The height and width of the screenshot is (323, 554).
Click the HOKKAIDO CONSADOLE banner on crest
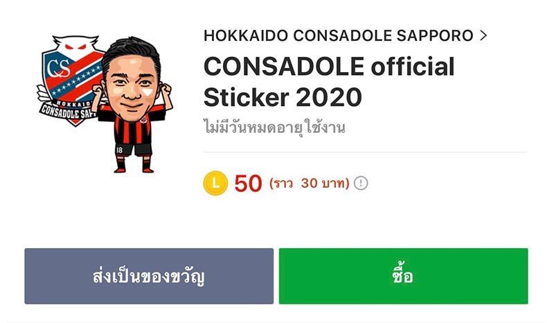68,110
